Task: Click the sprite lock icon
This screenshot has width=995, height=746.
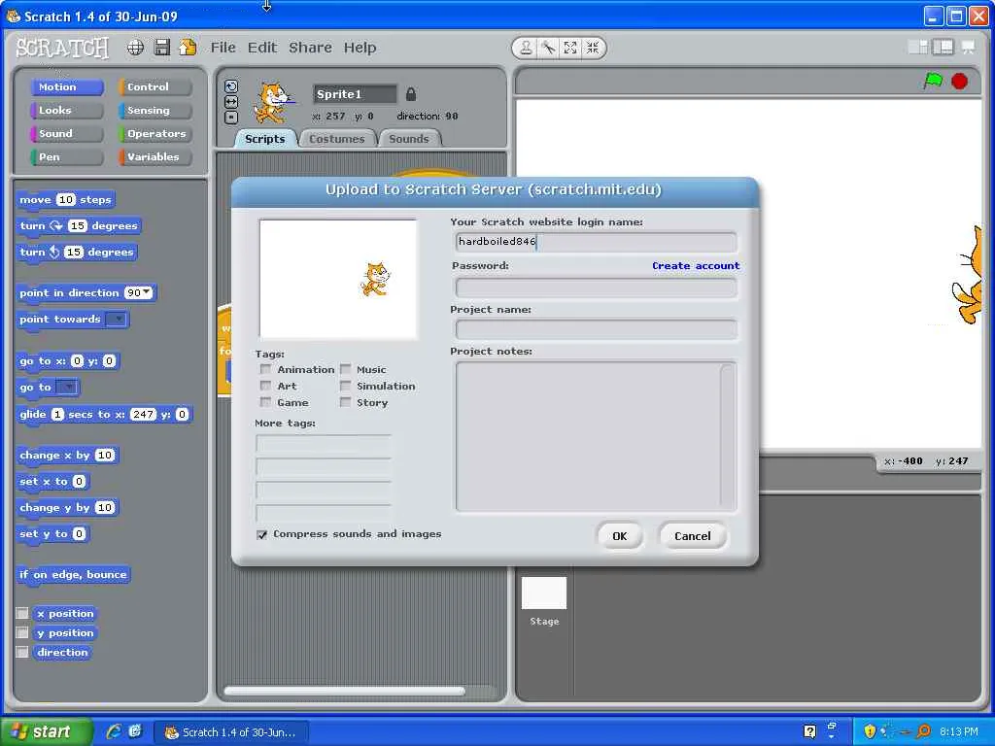Action: [411, 94]
